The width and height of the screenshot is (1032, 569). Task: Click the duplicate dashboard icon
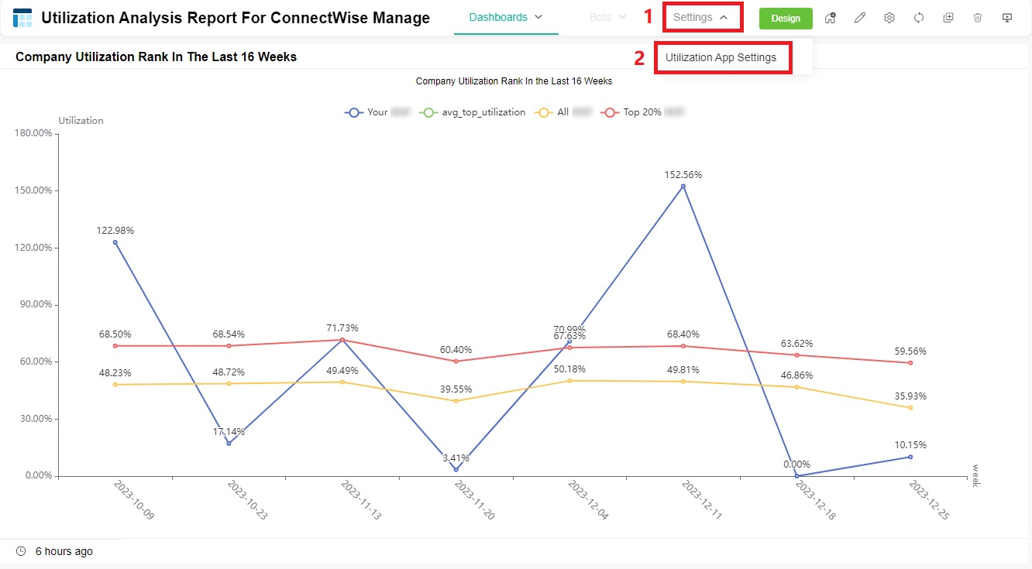pos(948,18)
